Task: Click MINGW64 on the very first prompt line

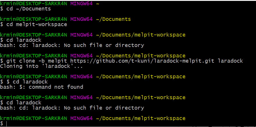Action: pyautogui.click(x=81, y=3)
